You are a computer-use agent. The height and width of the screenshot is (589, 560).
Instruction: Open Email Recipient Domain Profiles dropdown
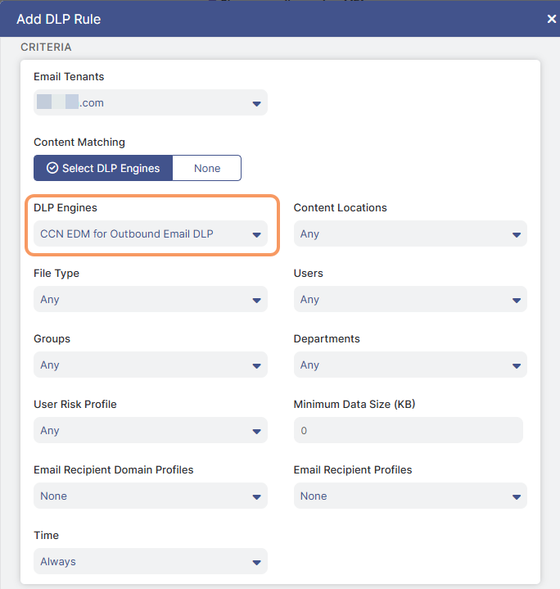coord(151,496)
